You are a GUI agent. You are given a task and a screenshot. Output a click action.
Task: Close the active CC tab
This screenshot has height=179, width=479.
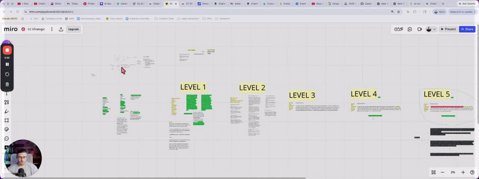[x=176, y=4]
